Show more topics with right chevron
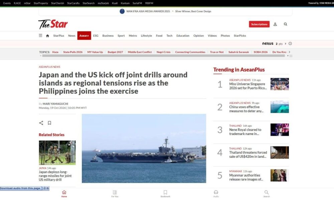 [x=290, y=52]
